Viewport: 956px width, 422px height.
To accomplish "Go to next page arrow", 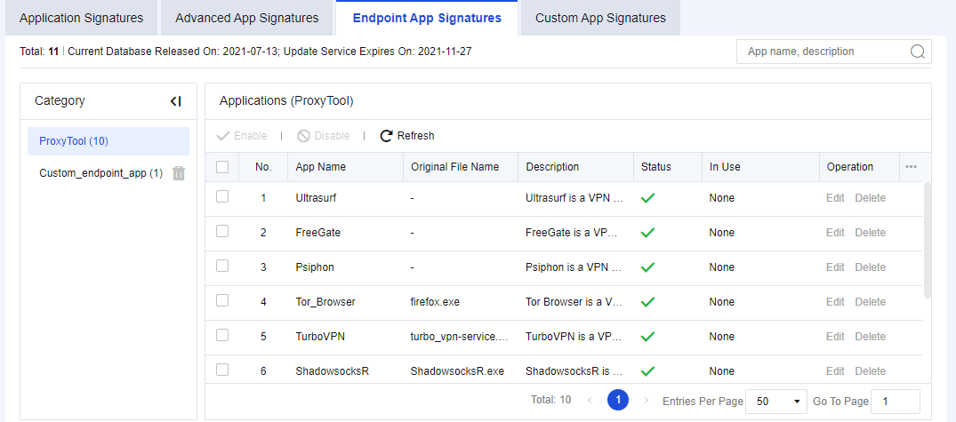I will (x=647, y=401).
